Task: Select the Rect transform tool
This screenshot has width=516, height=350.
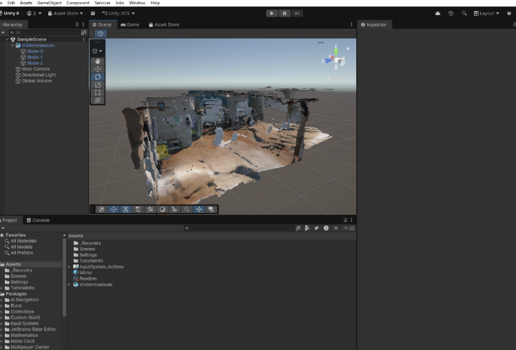Action: [x=98, y=92]
